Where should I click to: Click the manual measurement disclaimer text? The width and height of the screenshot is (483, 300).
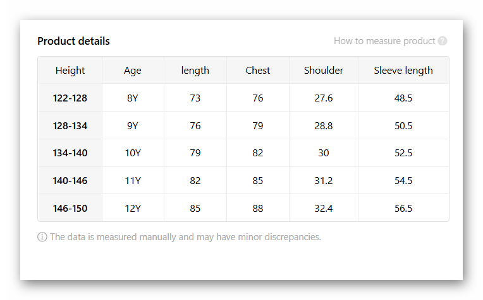point(185,237)
